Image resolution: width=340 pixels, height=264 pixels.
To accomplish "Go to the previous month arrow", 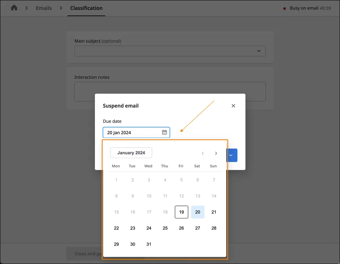I will 203,153.
